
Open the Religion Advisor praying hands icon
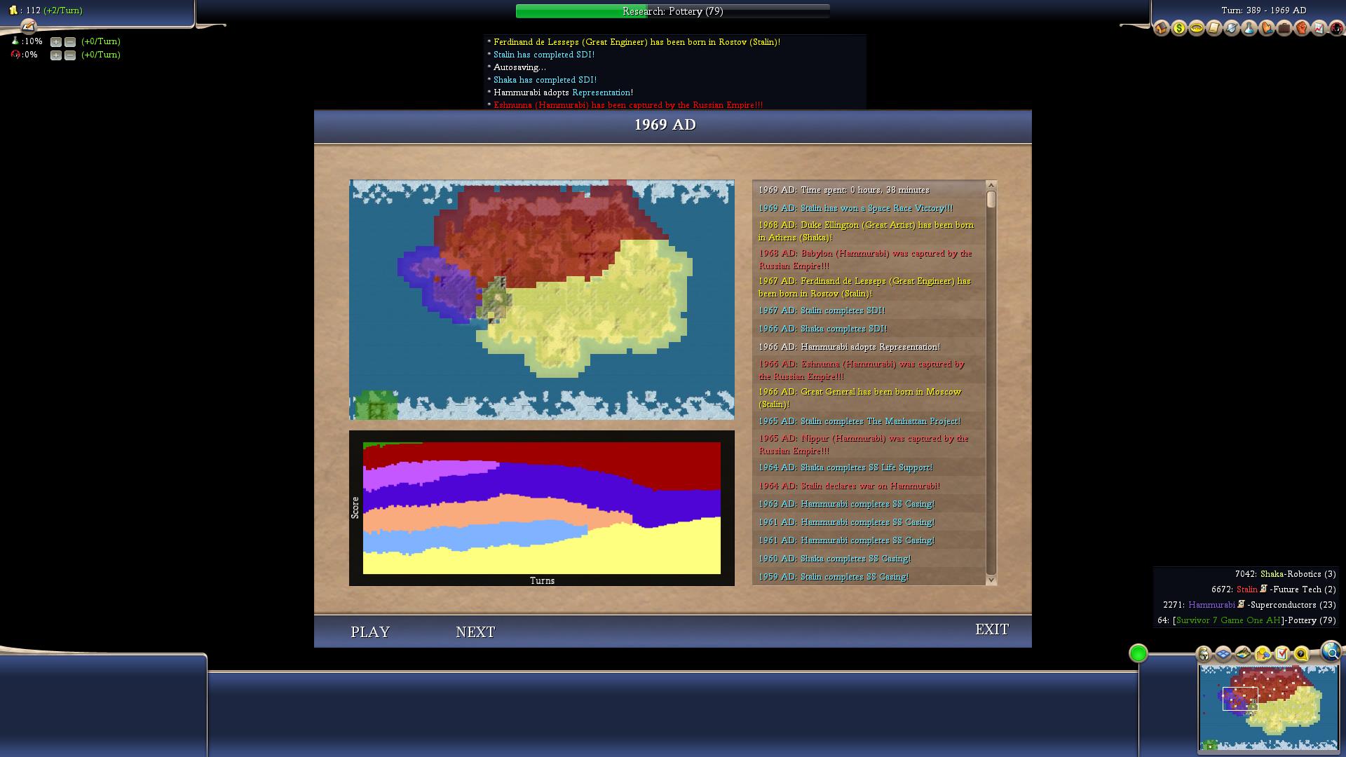tap(1267, 28)
